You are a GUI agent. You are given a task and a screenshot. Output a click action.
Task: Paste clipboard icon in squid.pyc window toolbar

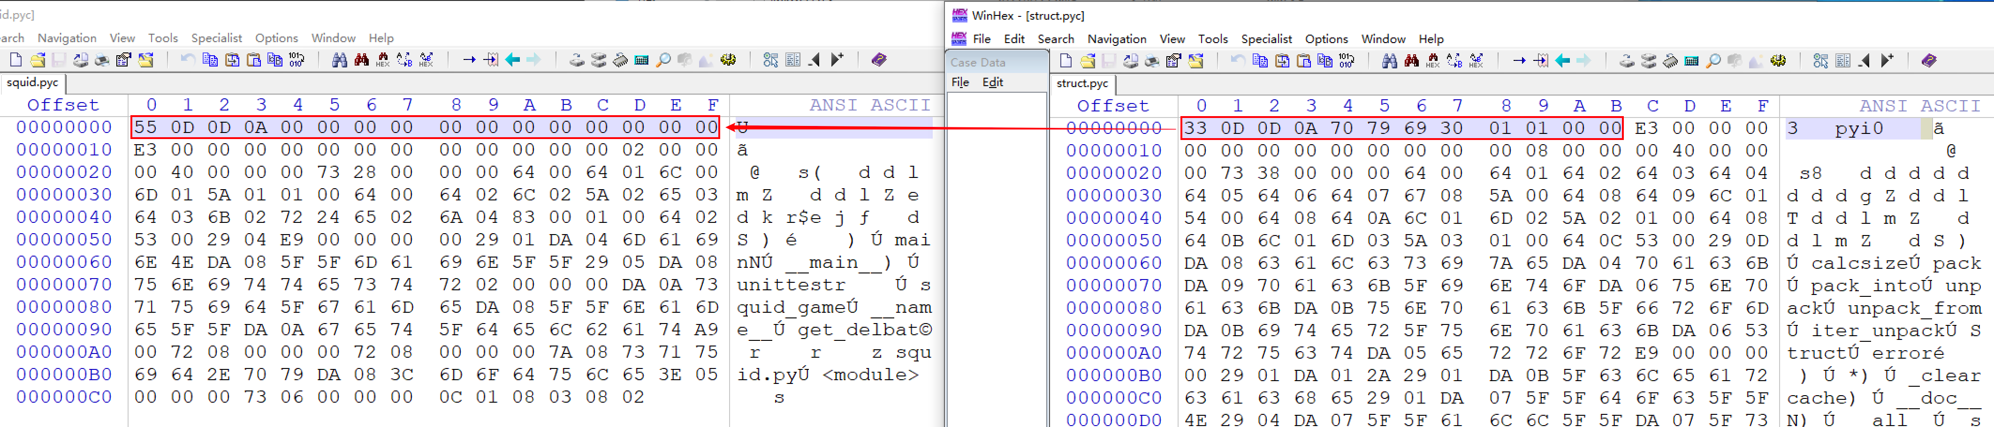click(x=253, y=59)
